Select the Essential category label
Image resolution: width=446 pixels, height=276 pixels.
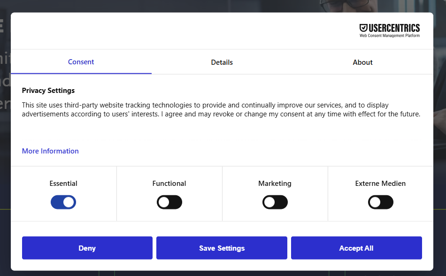pos(63,184)
